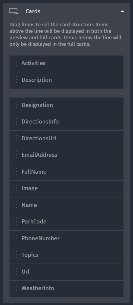
Task: Click the drag handle beside WeatherInfo
Action: tap(15, 288)
